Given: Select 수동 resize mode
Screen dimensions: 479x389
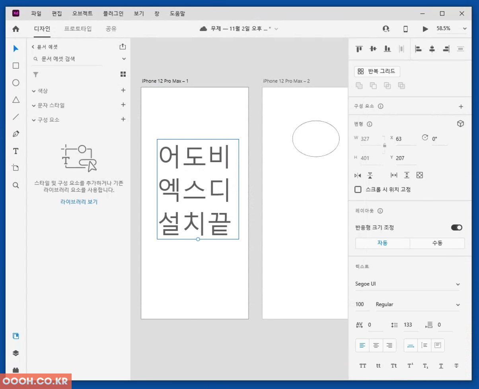Looking at the screenshot, I should [x=437, y=243].
